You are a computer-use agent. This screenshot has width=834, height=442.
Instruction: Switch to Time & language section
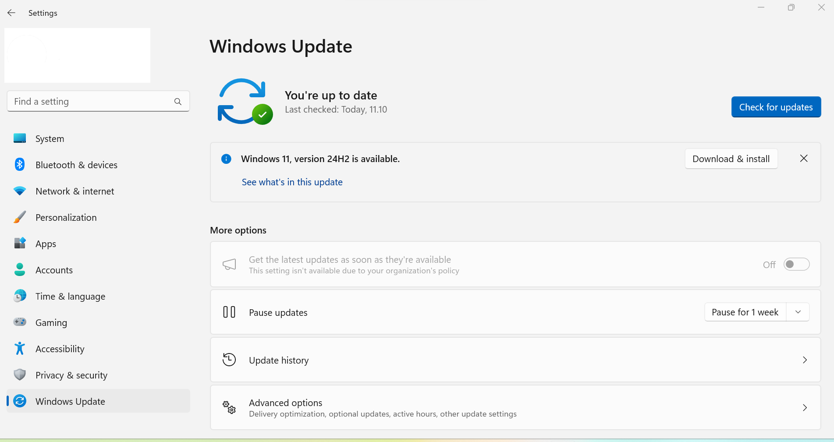click(70, 296)
